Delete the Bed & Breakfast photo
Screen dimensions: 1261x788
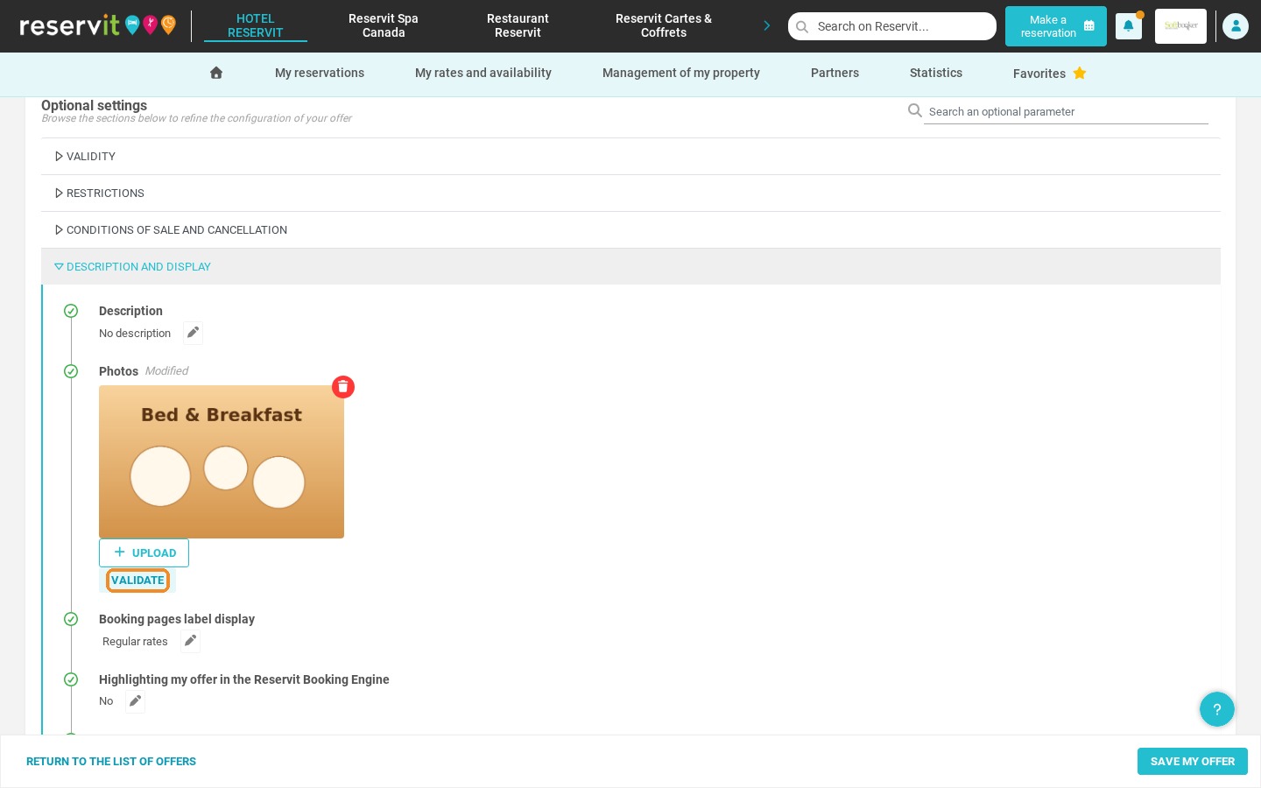343,387
